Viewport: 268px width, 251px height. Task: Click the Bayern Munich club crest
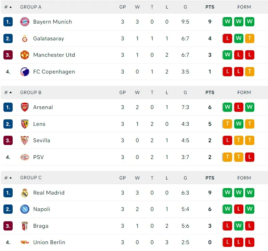tap(25, 22)
